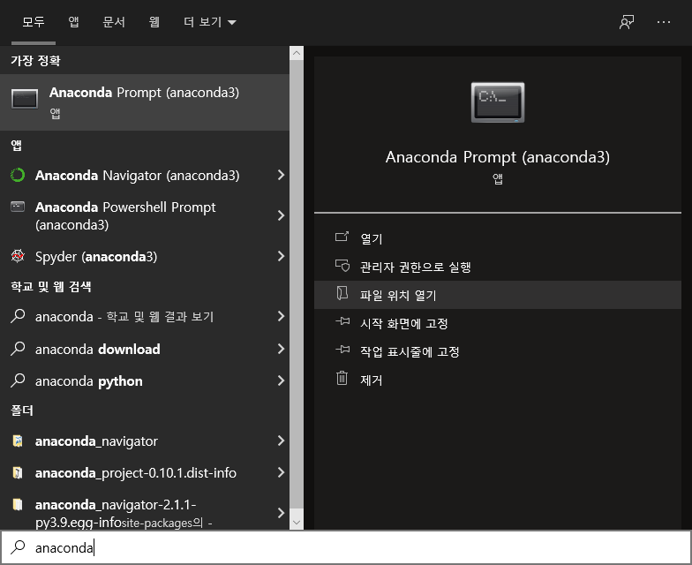
Task: Expand Anaconda Navigator (anaconda3) chevron
Action: pos(281,175)
